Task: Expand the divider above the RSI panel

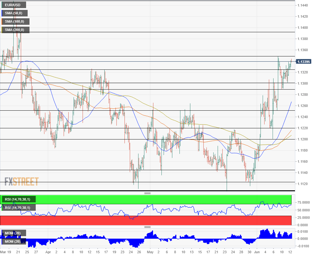Action: [x=147, y=193]
